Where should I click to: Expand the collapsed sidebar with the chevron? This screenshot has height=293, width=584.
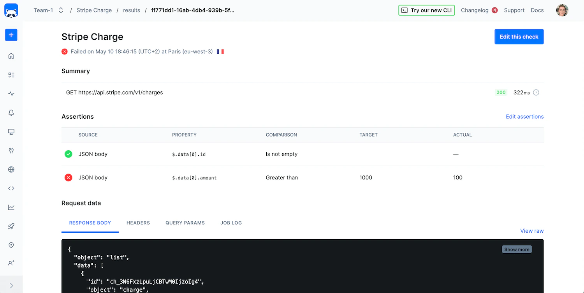click(11, 284)
